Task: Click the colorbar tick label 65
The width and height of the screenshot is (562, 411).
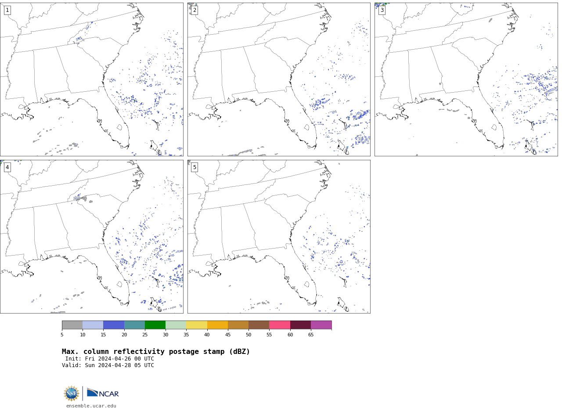Action: 311,335
